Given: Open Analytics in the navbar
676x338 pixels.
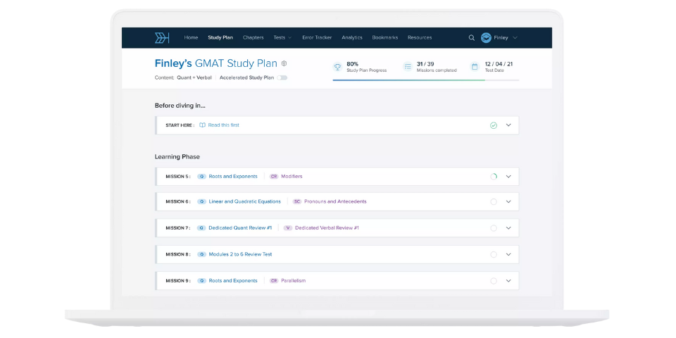Looking at the screenshot, I should (x=352, y=37).
